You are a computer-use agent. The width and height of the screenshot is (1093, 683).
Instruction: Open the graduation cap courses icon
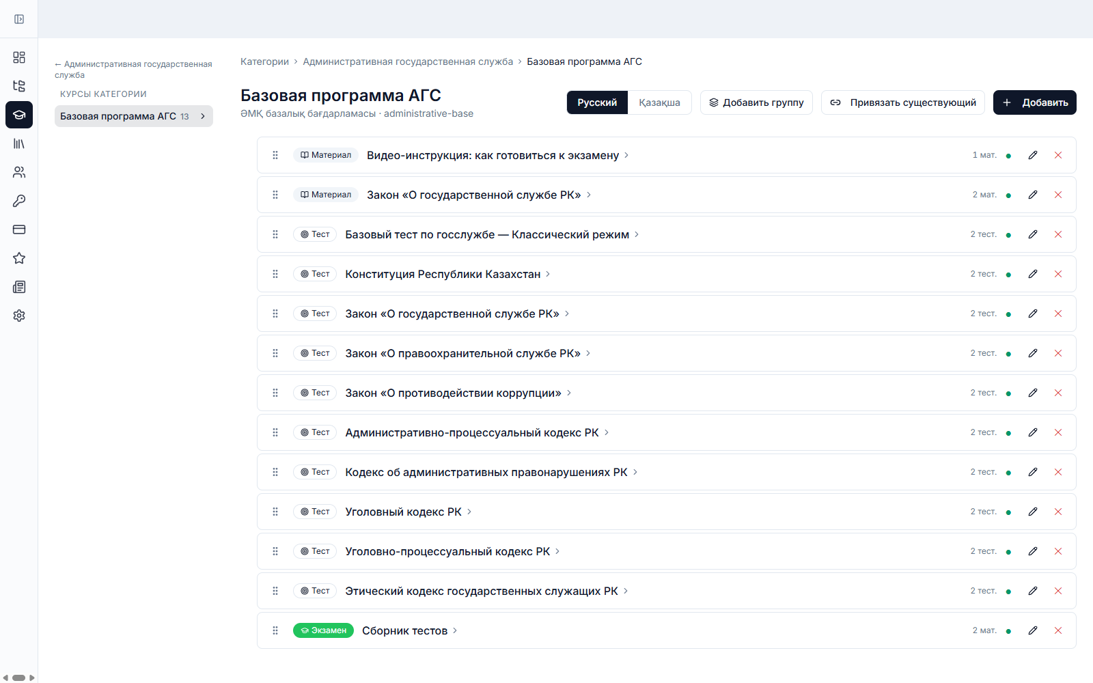(x=19, y=115)
